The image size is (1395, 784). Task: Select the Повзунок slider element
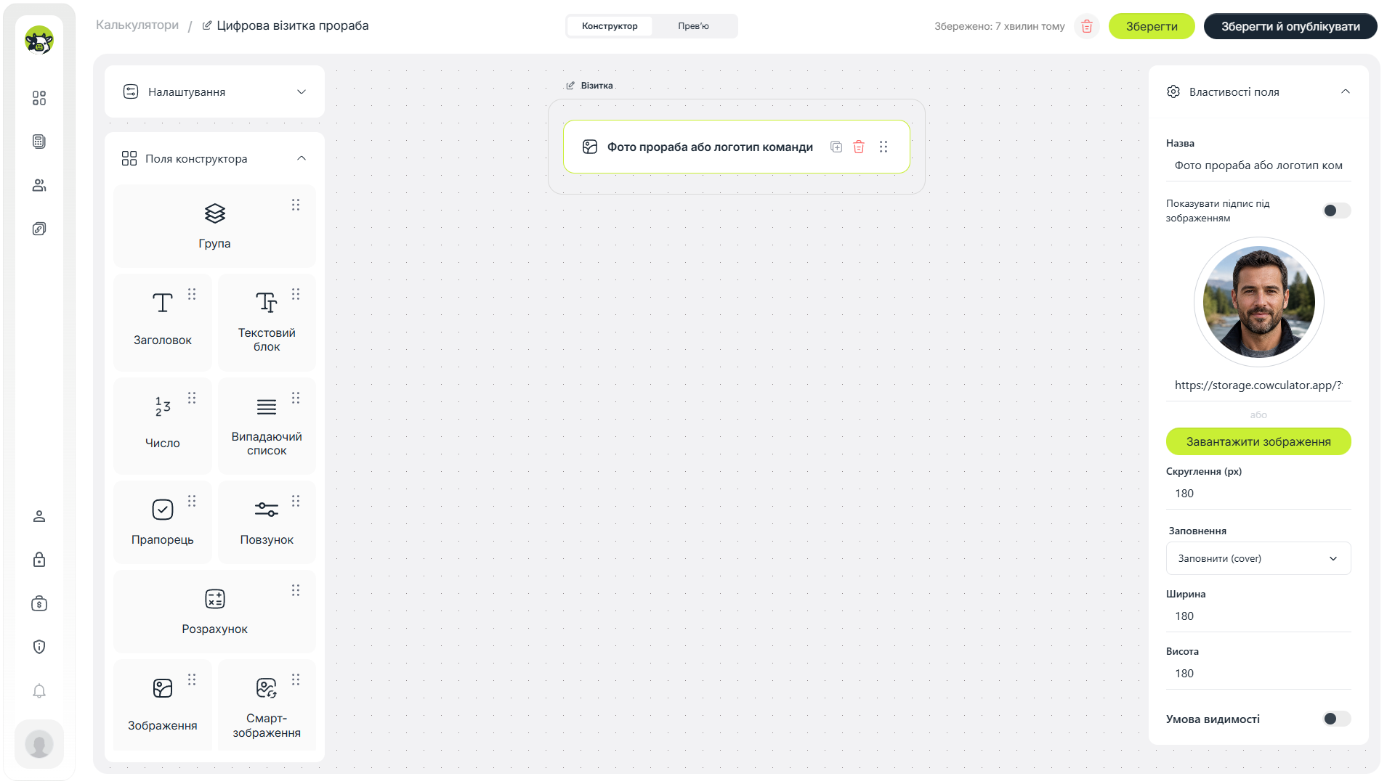(267, 522)
